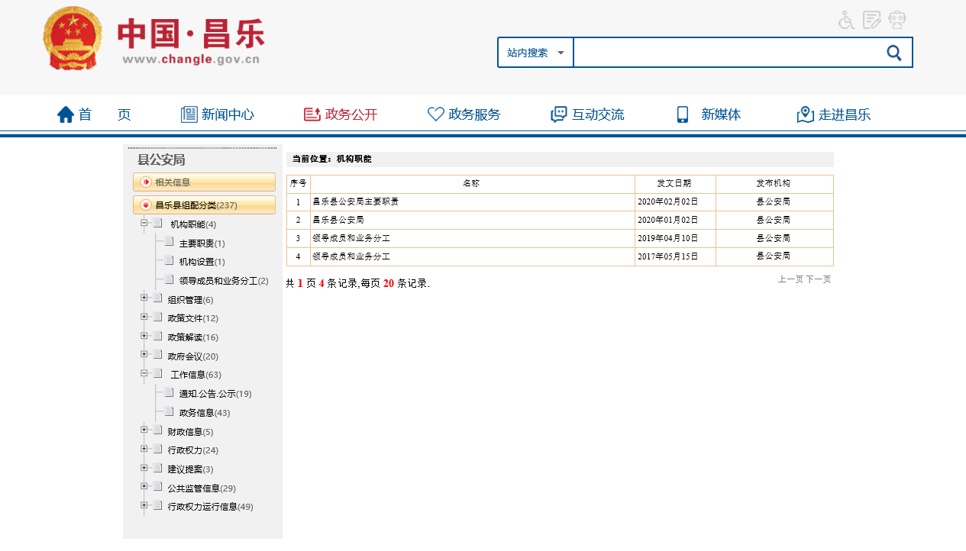This screenshot has height=551, width=966.
Task: Open the 政务公开 menu item
Action: click(x=341, y=114)
